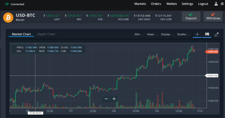The image size is (225, 118).
Task: Toggle the sun light theme icon
Action: [x=222, y=4]
